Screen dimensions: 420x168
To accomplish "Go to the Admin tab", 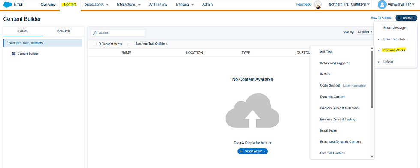I will pos(207,5).
